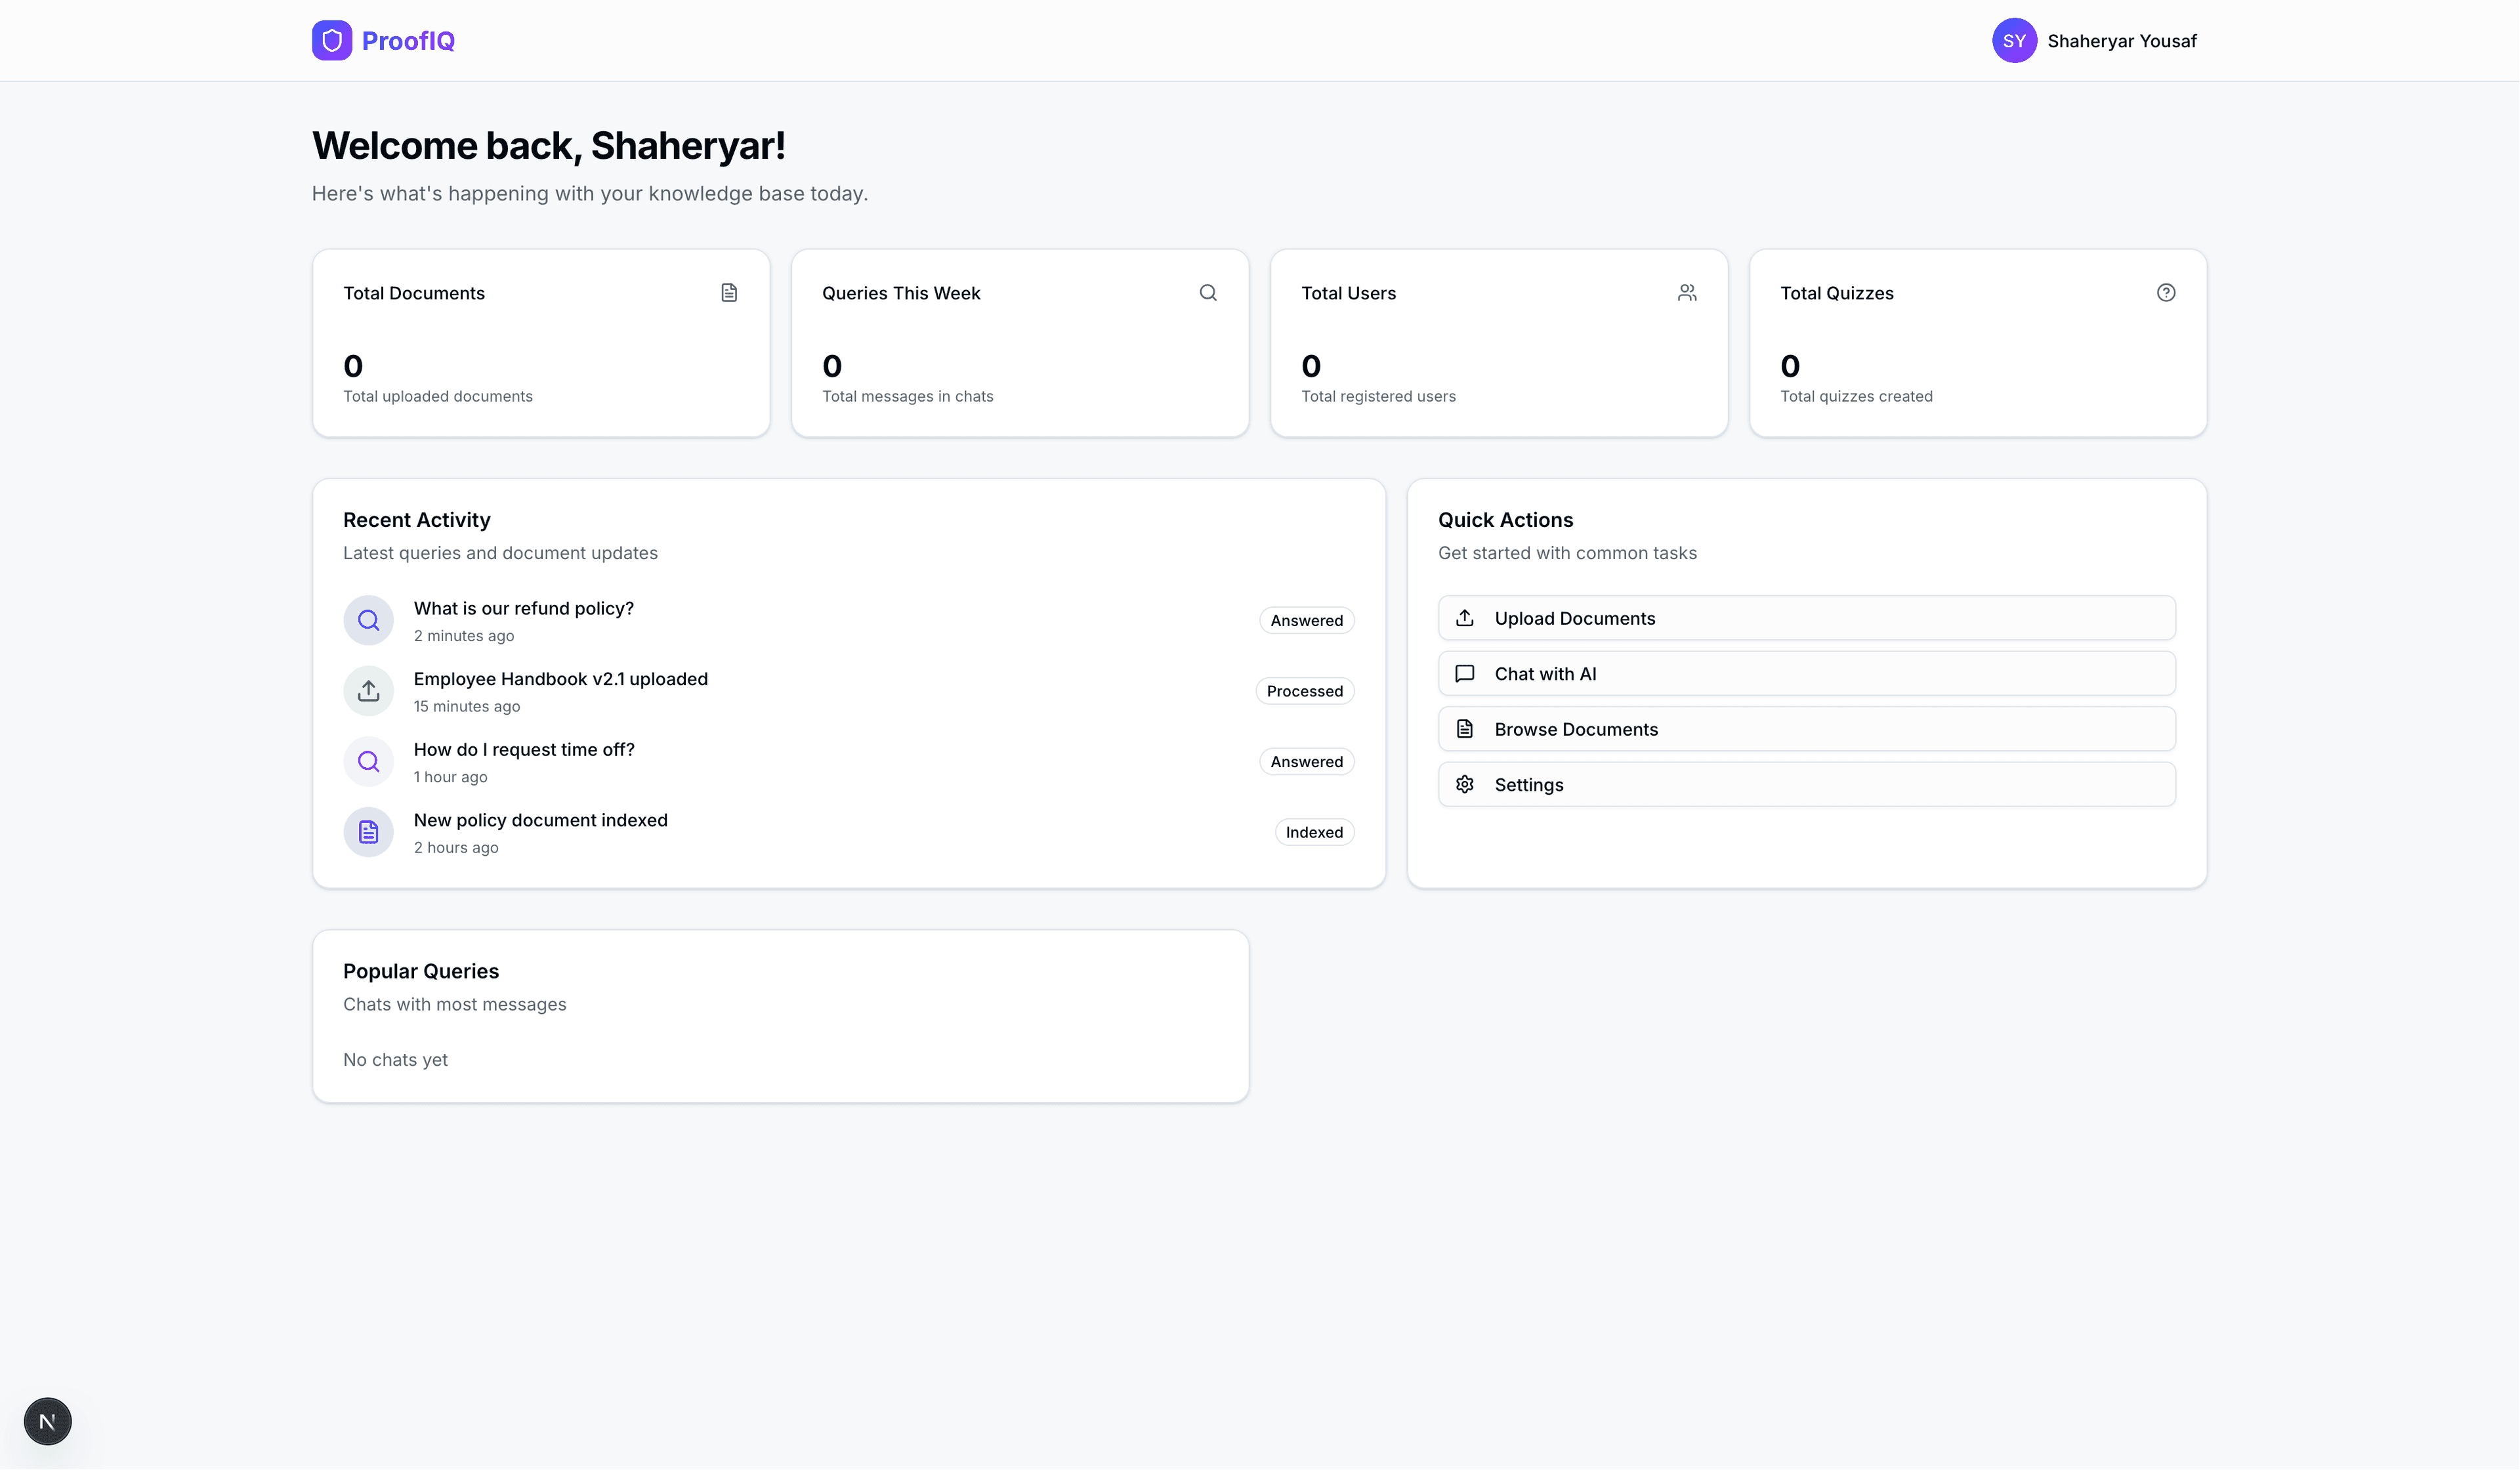Click the users icon in Total Users card
Viewport: 2520px width, 1470px height.
pyautogui.click(x=1687, y=293)
